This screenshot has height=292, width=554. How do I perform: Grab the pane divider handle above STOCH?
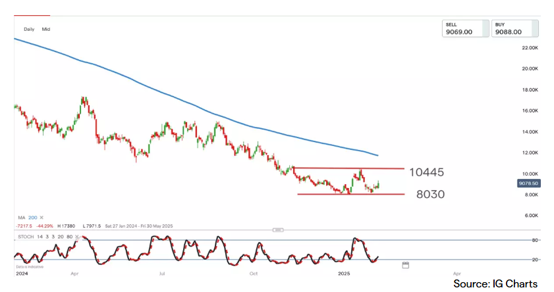(x=278, y=230)
